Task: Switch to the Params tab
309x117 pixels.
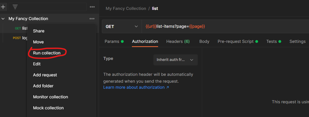Action: click(114, 41)
